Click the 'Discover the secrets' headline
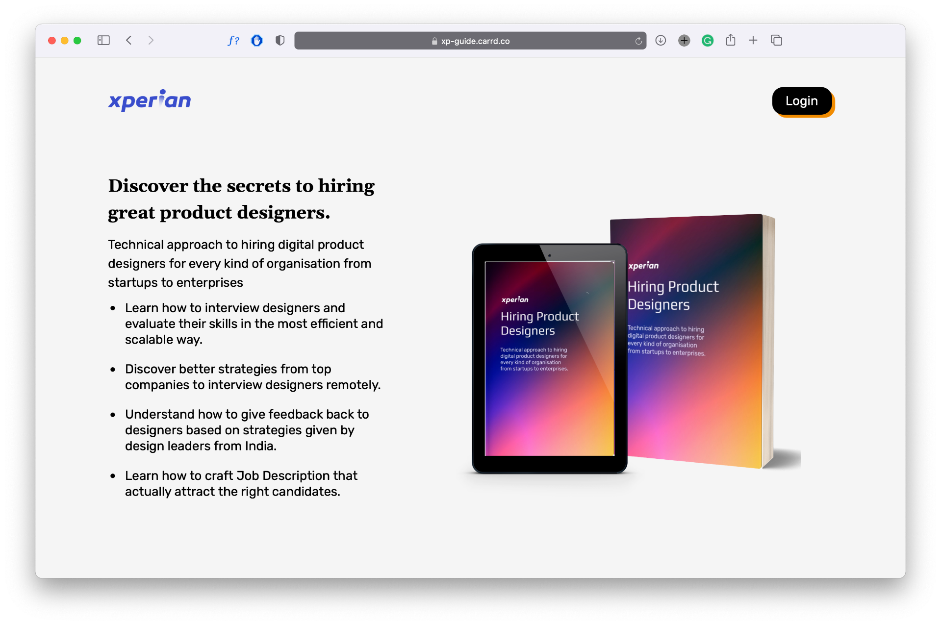 241,199
